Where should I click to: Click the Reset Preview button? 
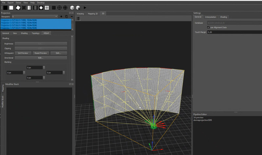(41, 53)
